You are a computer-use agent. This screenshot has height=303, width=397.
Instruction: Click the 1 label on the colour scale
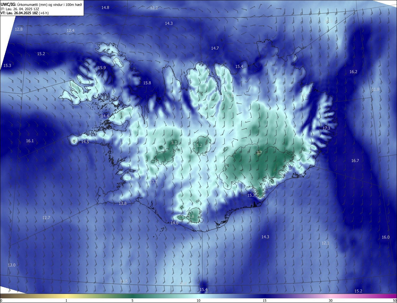tap(66, 301)
